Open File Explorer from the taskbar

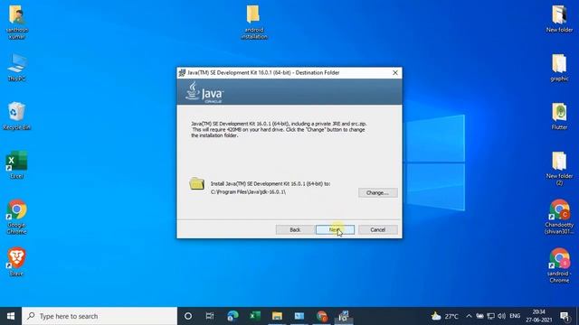pyautogui.click(x=277, y=316)
